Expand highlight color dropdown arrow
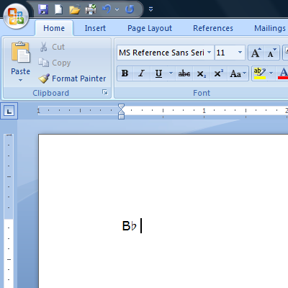 point(271,73)
